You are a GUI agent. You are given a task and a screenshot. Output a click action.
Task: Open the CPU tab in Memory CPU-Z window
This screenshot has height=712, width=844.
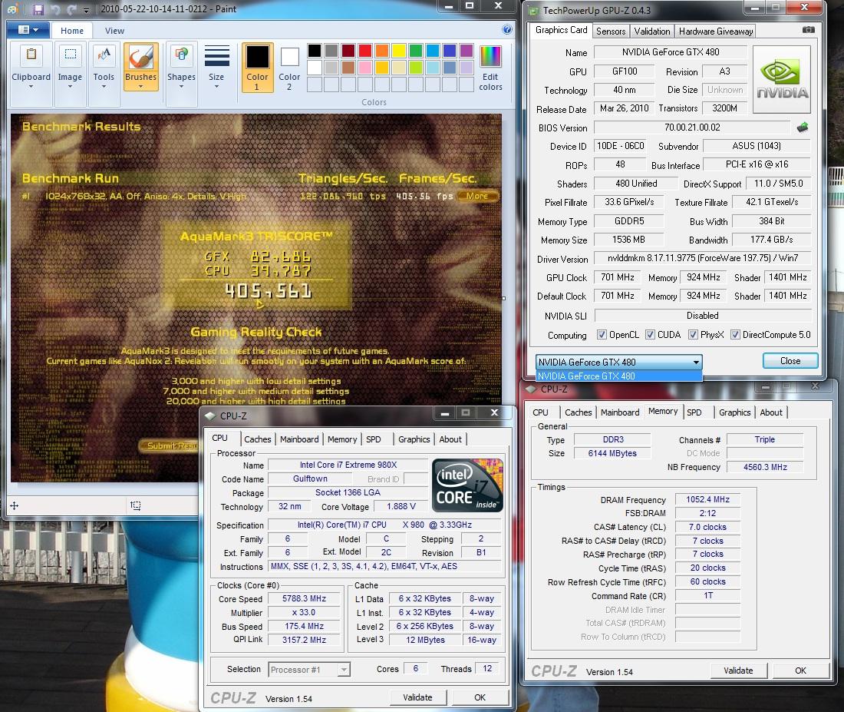pos(540,412)
